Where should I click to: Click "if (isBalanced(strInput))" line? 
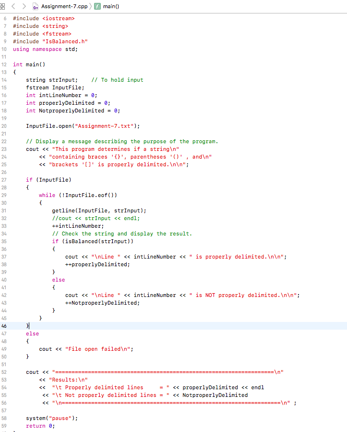(93, 241)
